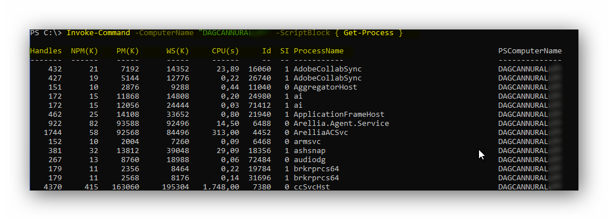Select brkrprcs64 process with Id 19784
608x220 pixels.
pos(317,169)
